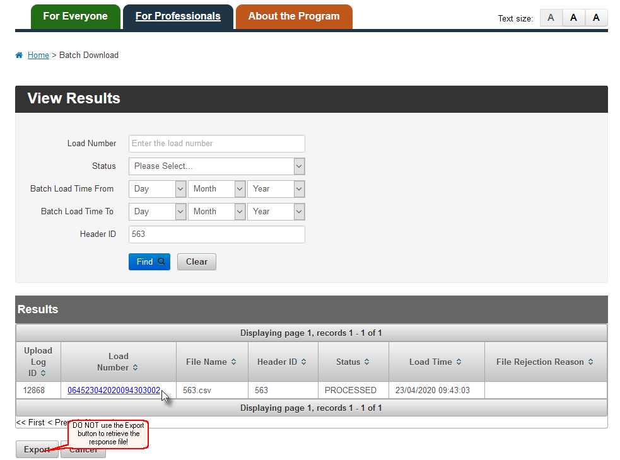This screenshot has height=460, width=620.
Task: Select the PROCESSED status cell
Action: [x=353, y=391]
